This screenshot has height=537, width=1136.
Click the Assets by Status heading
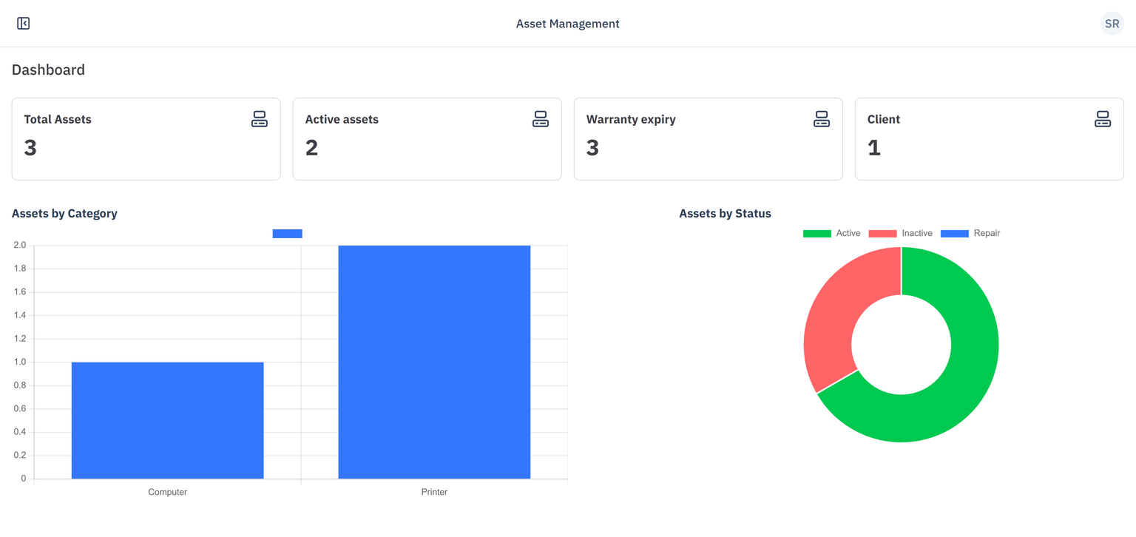[x=725, y=214]
